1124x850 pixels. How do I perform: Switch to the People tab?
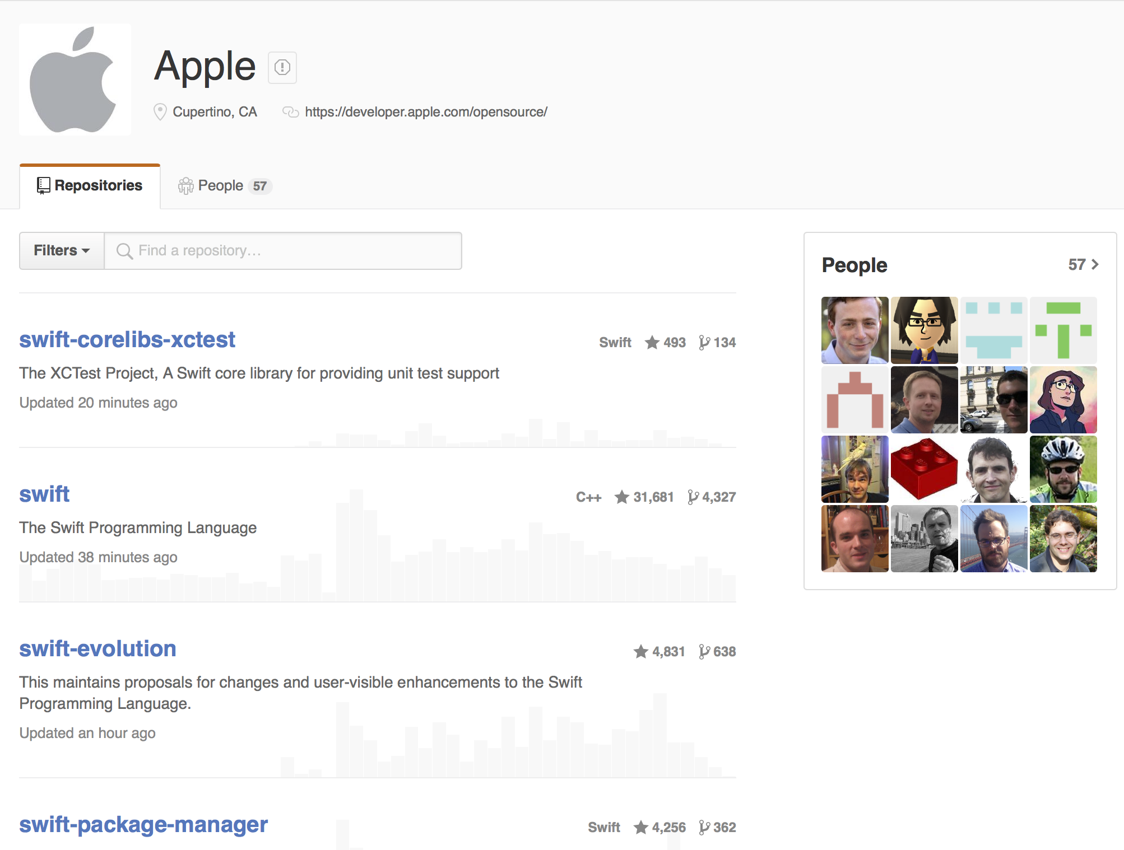(225, 186)
